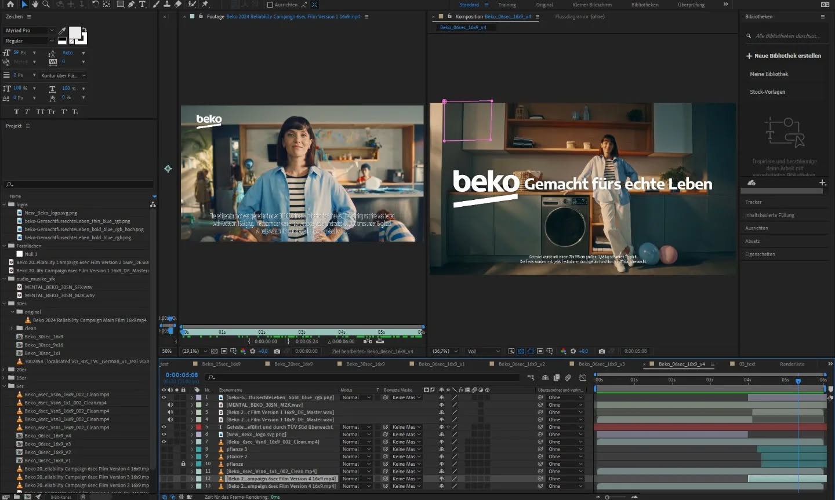835x500 pixels.
Task: Enable the Ausrichten snapping checkbox
Action: point(270,5)
